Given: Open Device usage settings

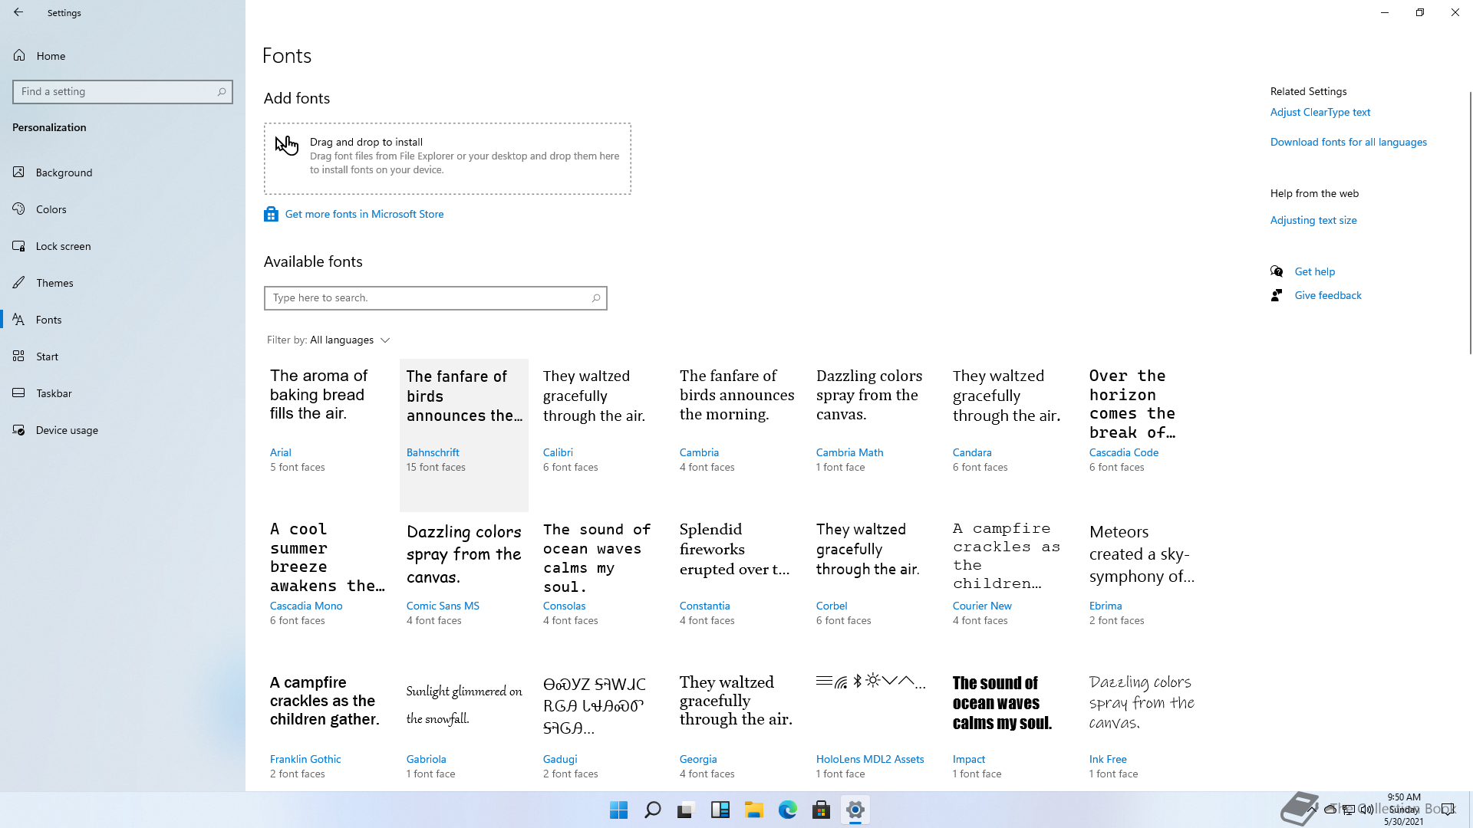Looking at the screenshot, I should [x=123, y=430].
